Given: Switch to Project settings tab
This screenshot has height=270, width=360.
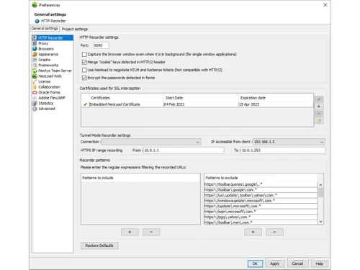Looking at the screenshot, I should [x=75, y=29].
